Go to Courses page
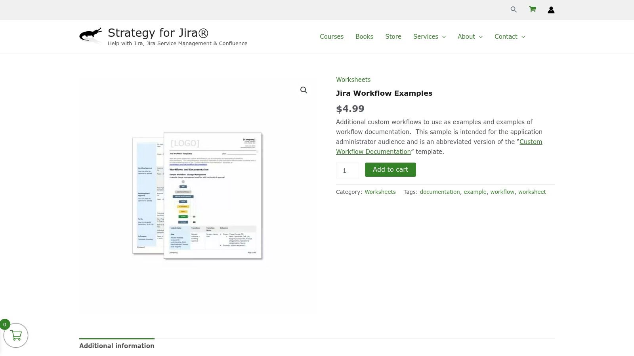Viewport: 634px width, 356px height. pos(332,36)
